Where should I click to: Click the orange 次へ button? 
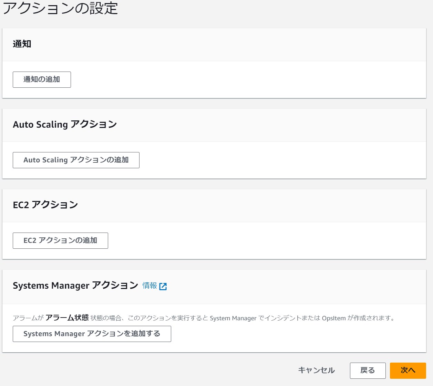pos(408,371)
